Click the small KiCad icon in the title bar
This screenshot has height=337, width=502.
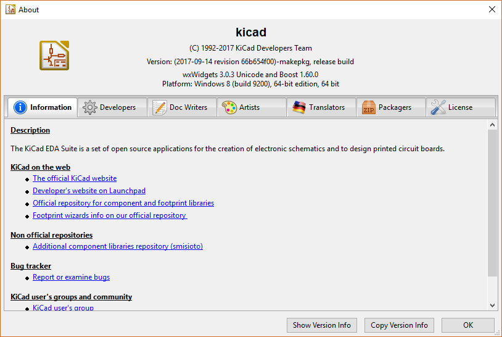click(10, 9)
